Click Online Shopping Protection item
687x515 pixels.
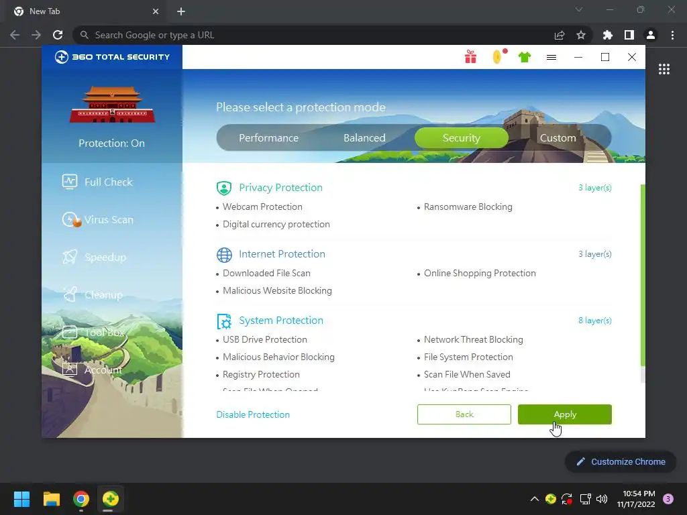pos(480,274)
